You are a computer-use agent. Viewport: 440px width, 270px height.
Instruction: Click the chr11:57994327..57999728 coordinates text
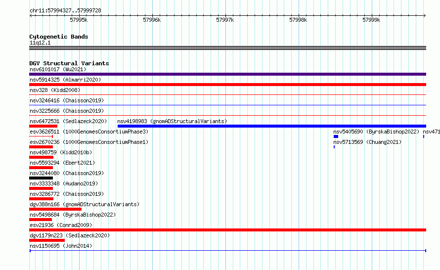tap(65, 10)
